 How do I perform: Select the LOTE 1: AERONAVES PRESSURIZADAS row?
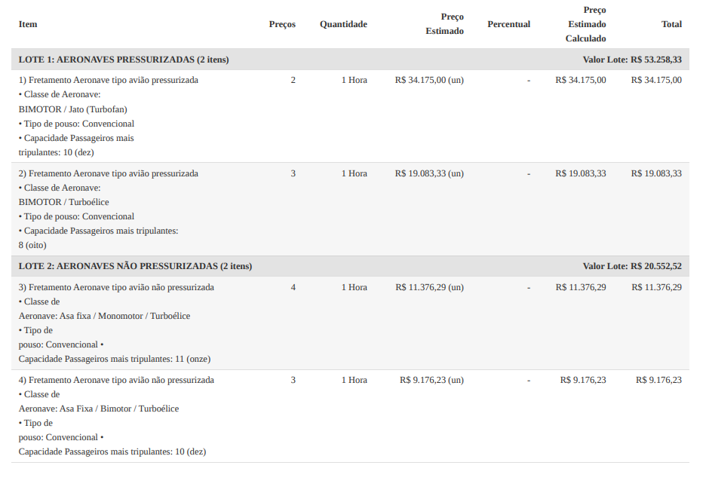tap(124, 60)
